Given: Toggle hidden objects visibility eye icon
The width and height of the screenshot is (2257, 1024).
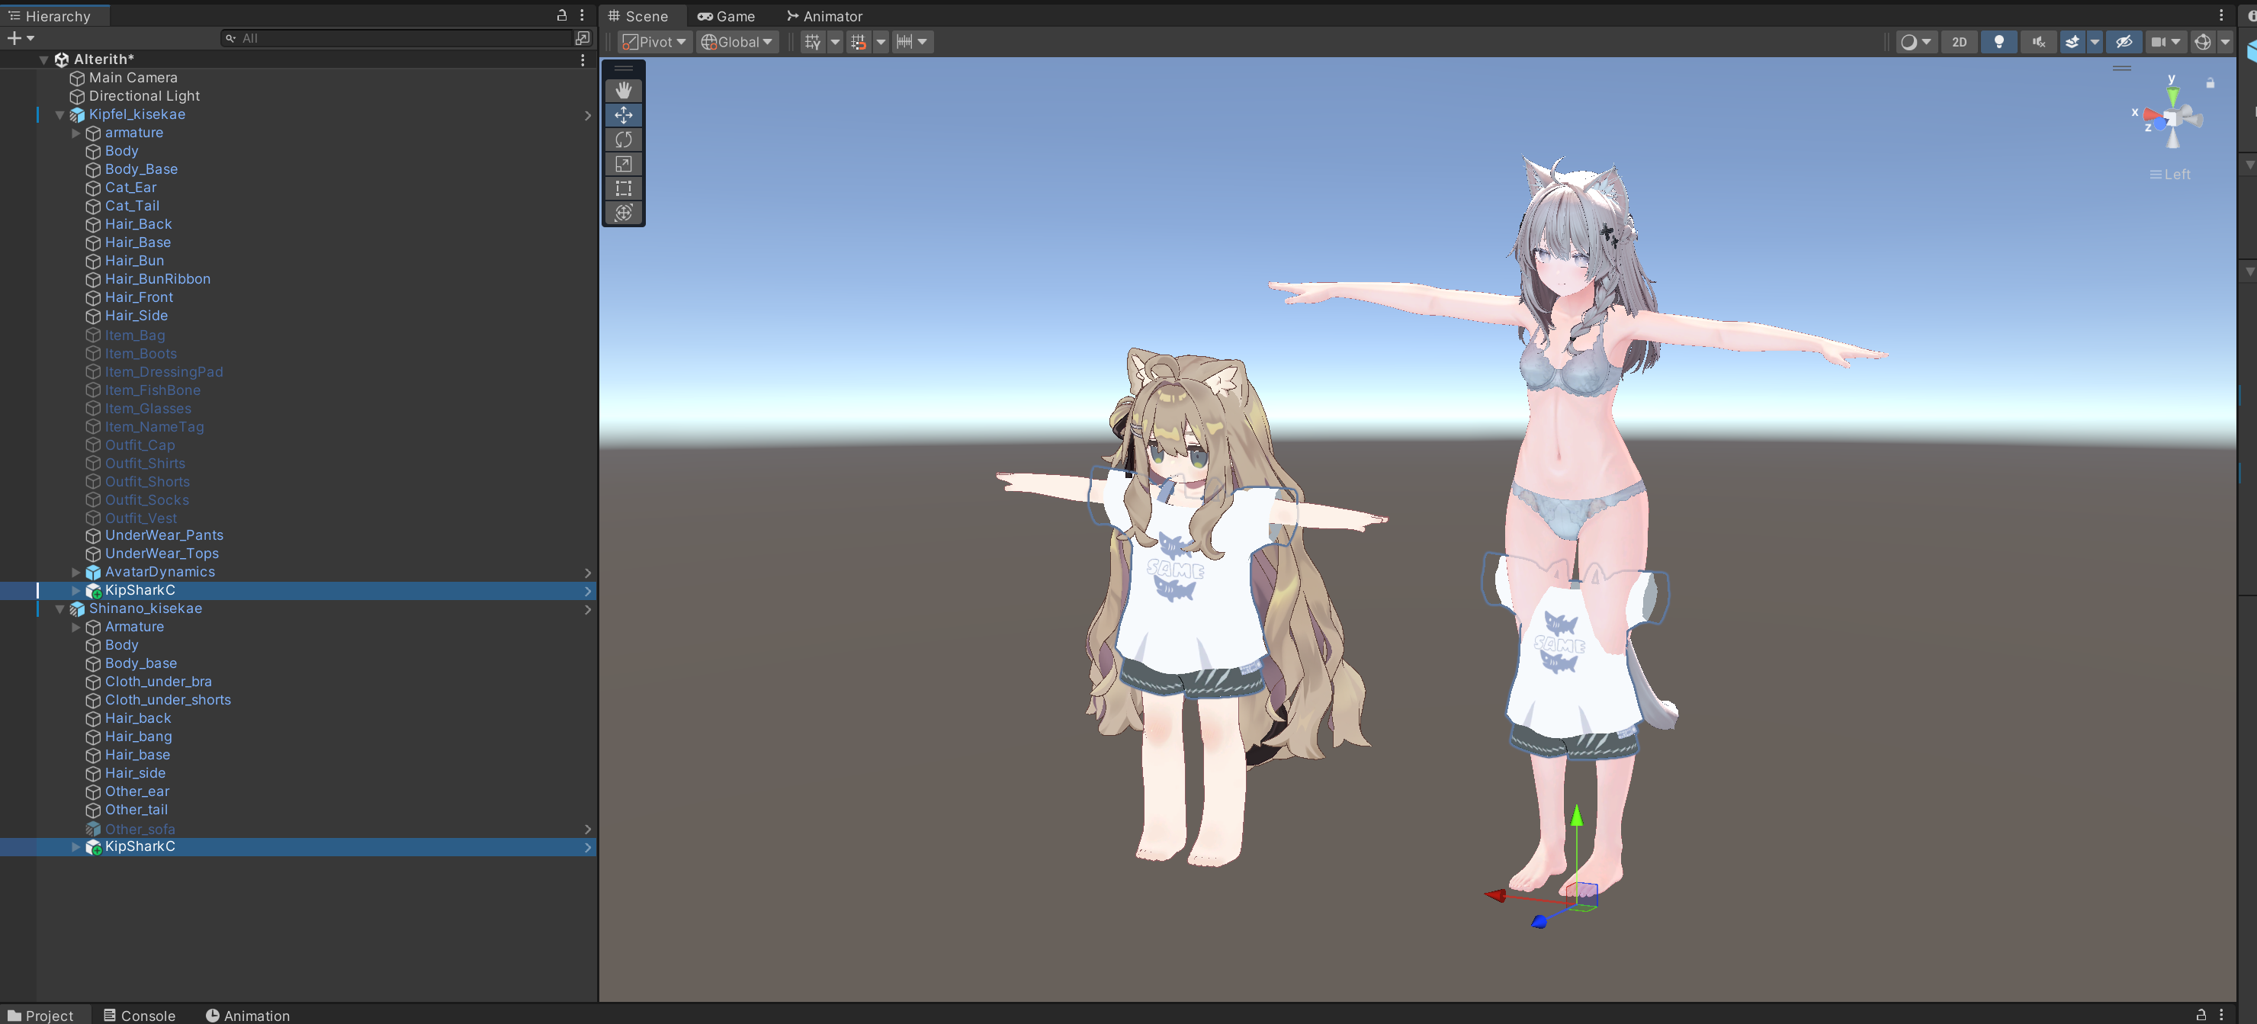Looking at the screenshot, I should point(2124,42).
